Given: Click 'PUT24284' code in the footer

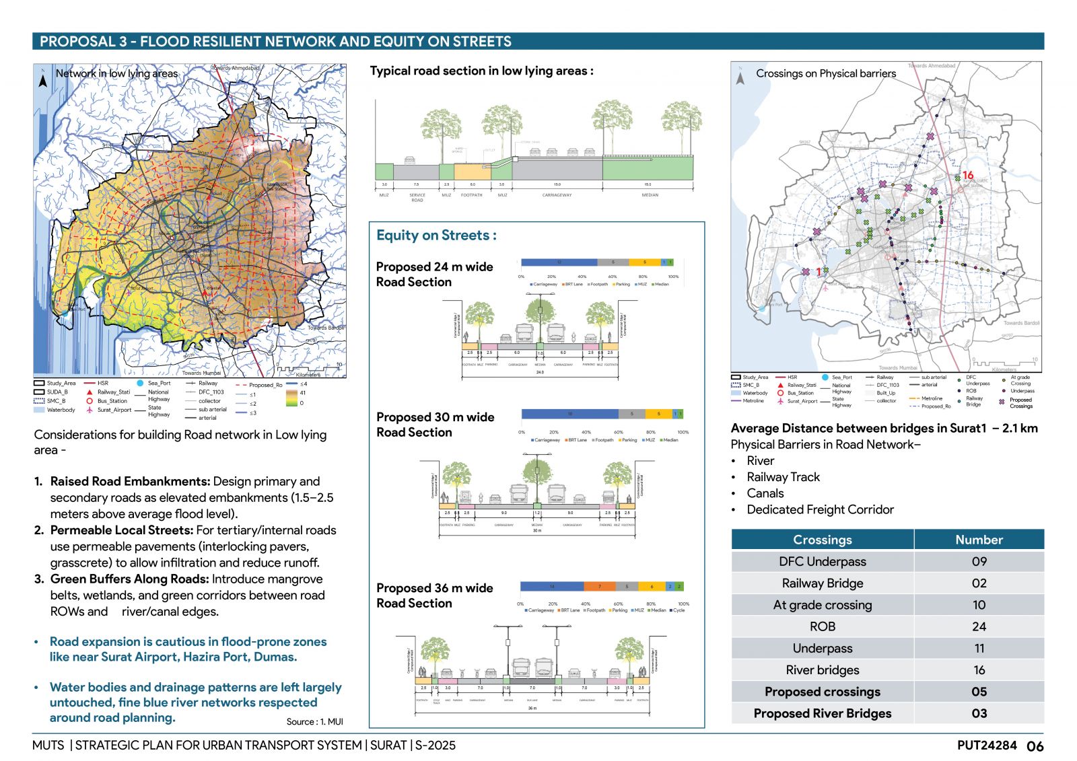Looking at the screenshot, I should [987, 745].
